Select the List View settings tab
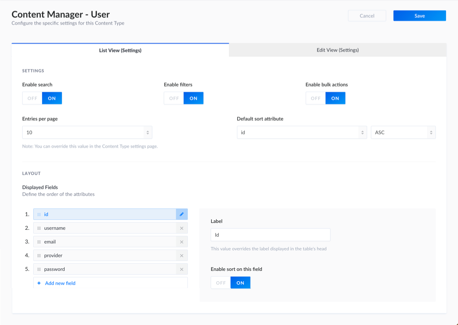Viewport: 458px width, 325px height. [x=120, y=50]
